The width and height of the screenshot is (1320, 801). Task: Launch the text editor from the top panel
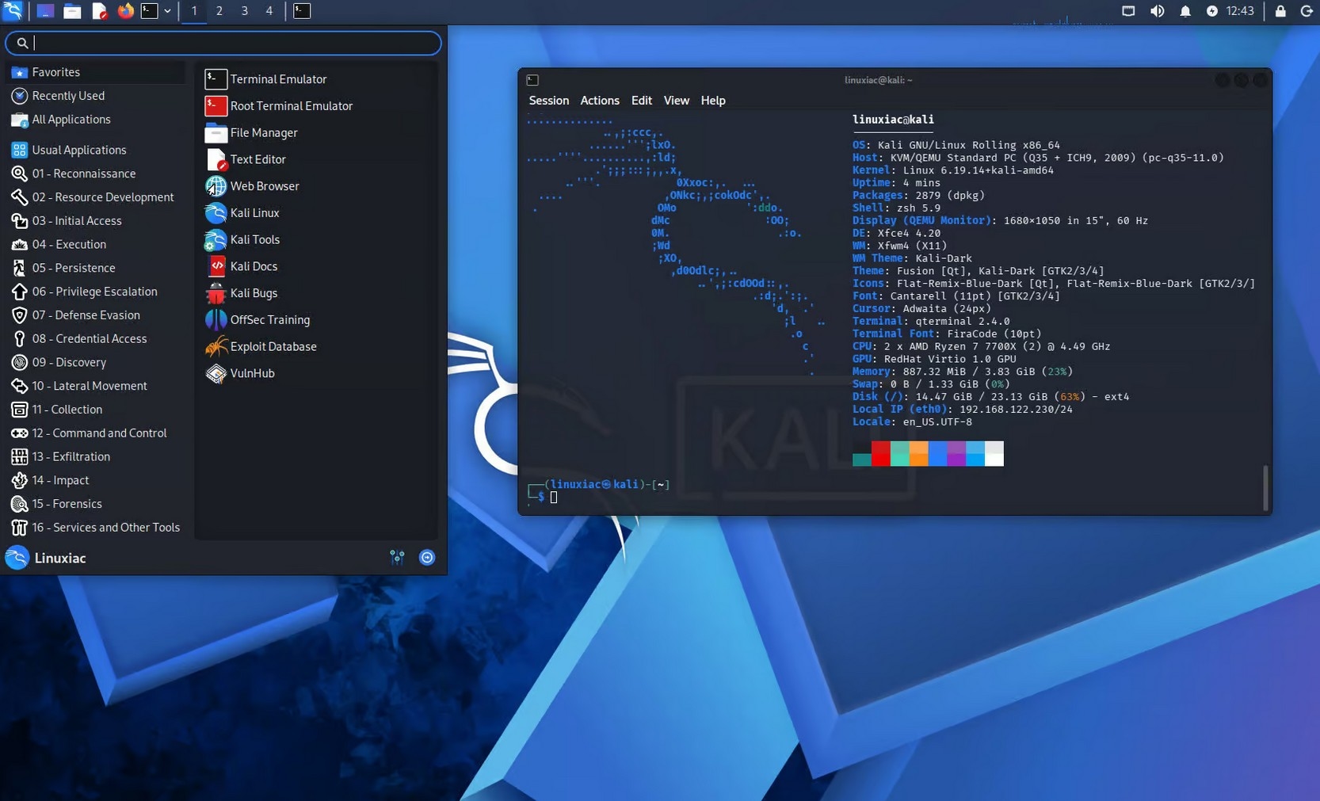[99, 11]
